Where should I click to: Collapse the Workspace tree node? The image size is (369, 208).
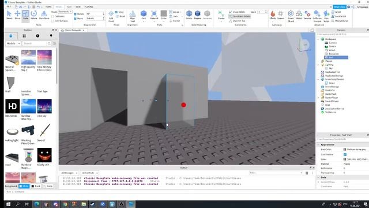pyautogui.click(x=319, y=39)
